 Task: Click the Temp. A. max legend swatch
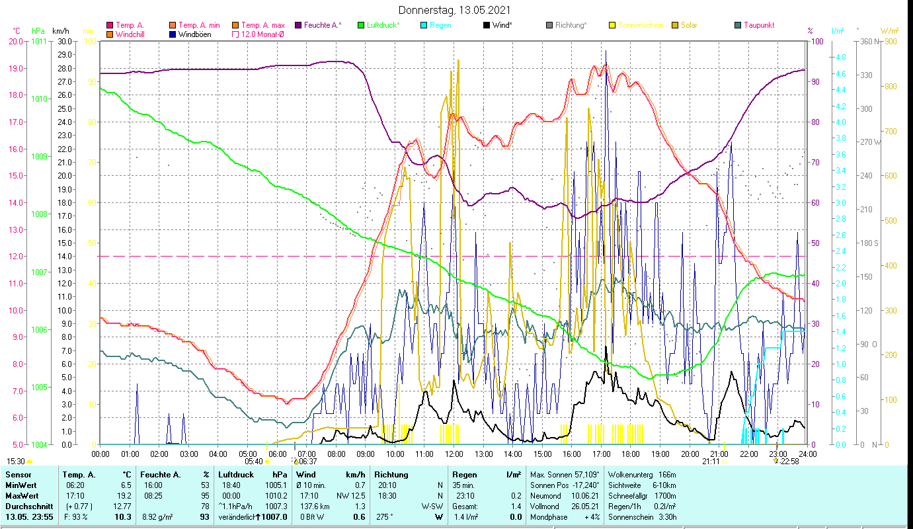tap(235, 25)
